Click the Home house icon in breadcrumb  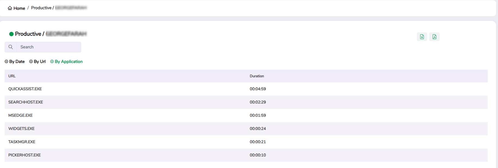[10, 8]
